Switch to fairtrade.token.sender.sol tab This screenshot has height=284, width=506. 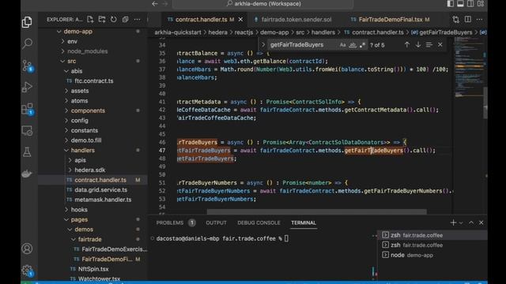coord(293,20)
